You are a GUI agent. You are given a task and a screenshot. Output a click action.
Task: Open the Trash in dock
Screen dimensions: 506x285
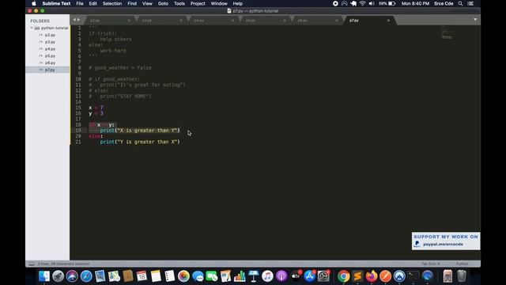pyautogui.click(x=462, y=276)
